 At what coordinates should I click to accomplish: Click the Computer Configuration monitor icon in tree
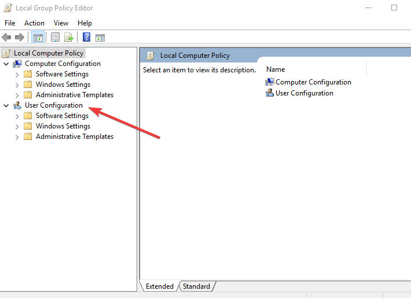[17, 64]
